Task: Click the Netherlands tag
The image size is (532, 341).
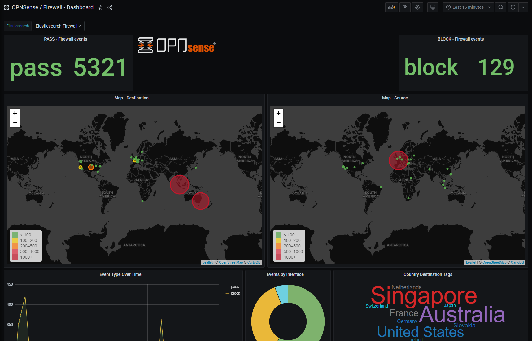Action: [x=407, y=287]
